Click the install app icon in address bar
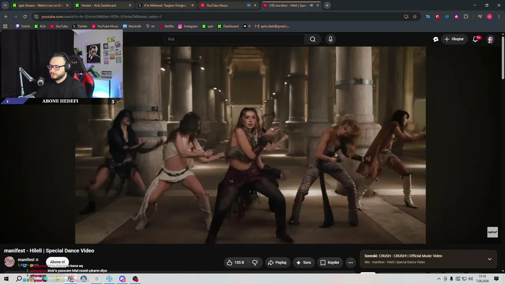The width and height of the screenshot is (505, 284). point(406,17)
